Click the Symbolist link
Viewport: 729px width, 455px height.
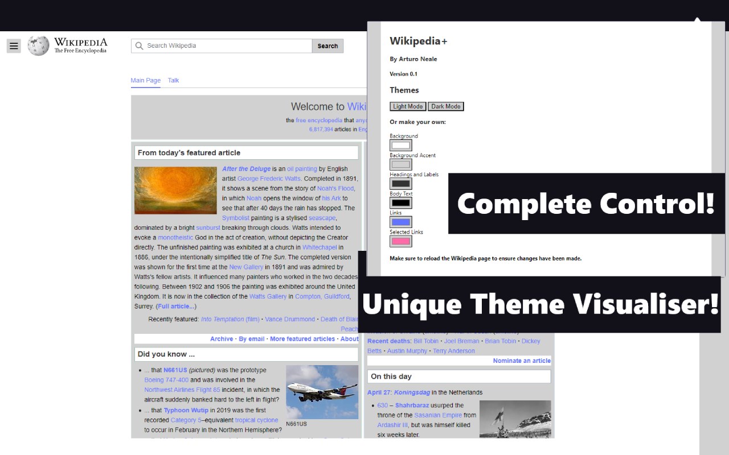[236, 218]
